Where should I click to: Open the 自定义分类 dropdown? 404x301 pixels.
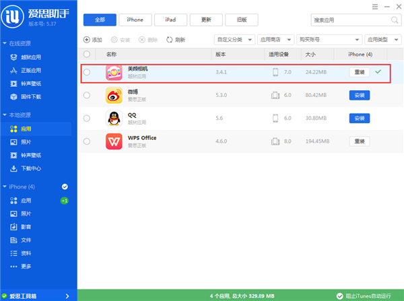234,40
